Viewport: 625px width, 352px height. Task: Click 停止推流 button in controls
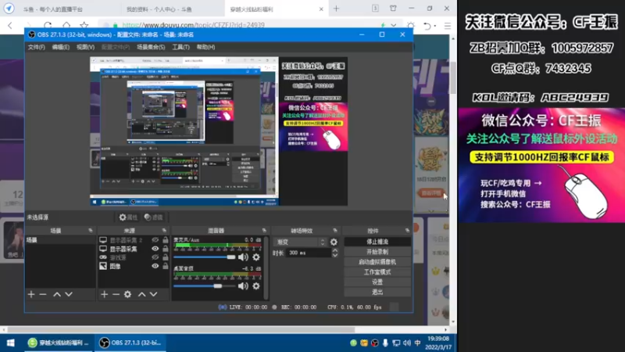(x=377, y=242)
